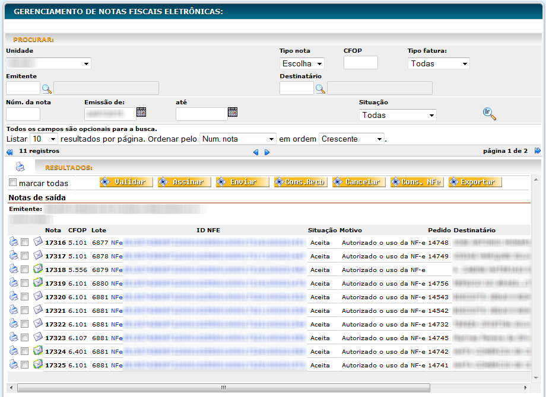Click the horizontal scrollbar at bottom
Image resolution: width=546 pixels, height=397 pixels.
click(x=223, y=388)
